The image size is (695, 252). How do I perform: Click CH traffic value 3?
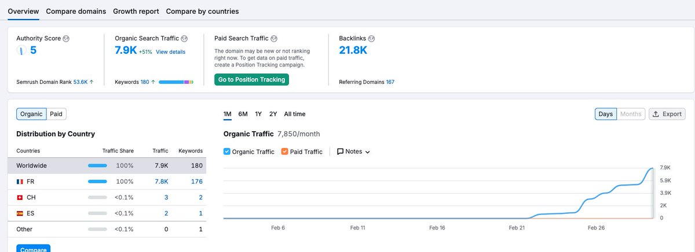coord(166,198)
